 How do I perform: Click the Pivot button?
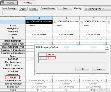coord(65,9)
